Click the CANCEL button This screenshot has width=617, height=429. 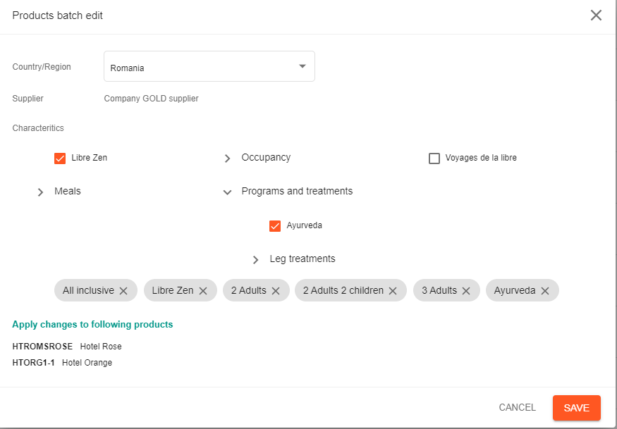[x=517, y=407]
